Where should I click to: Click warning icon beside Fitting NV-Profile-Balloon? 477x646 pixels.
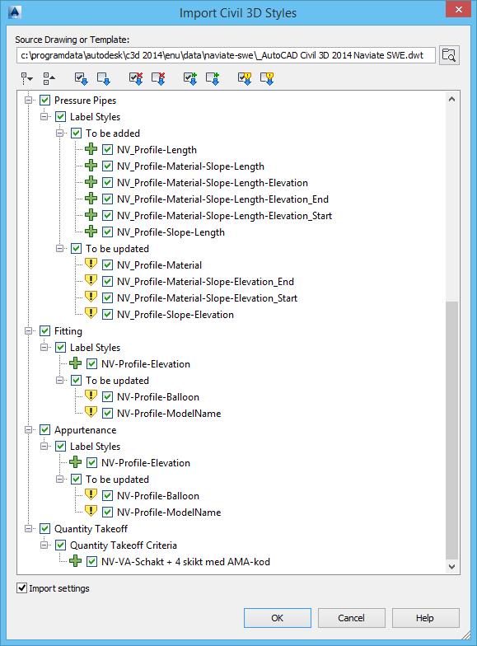pos(91,396)
